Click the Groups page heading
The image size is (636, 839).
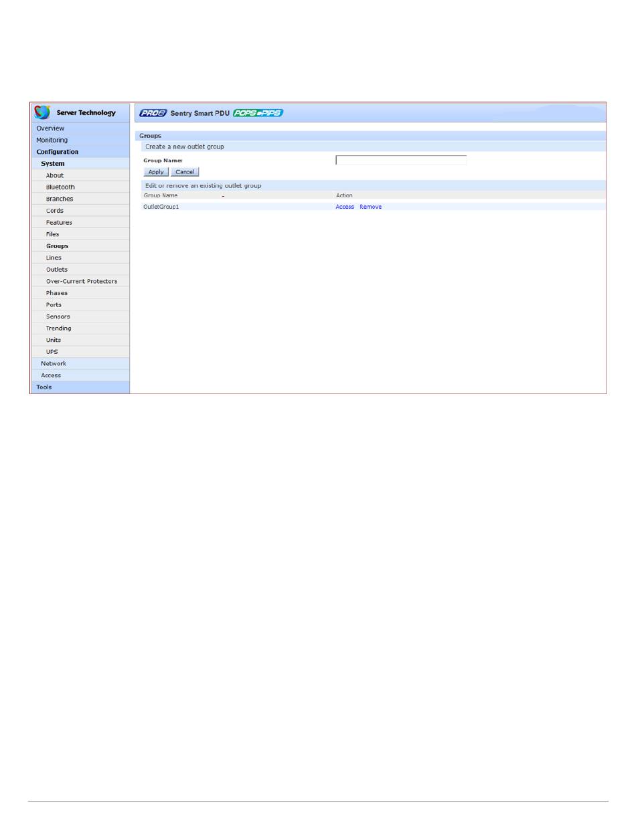pos(150,136)
